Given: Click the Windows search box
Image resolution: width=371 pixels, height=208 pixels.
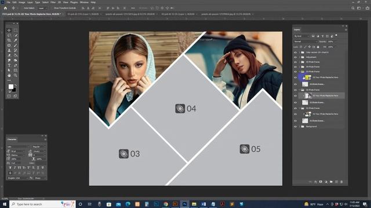Looking at the screenshot, I should point(42,204).
